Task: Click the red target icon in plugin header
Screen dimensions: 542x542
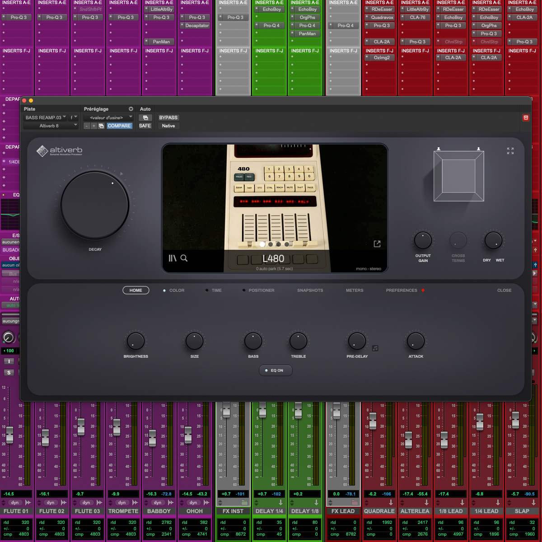Action: tap(526, 117)
